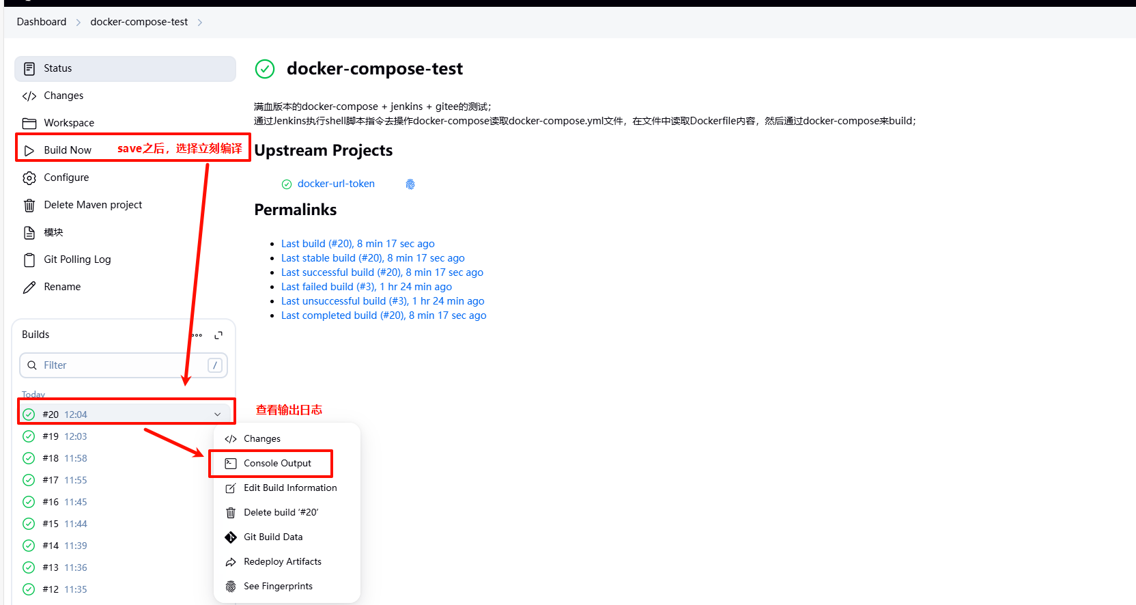Expand the chevron after the Dashboard breadcrumb

click(79, 23)
